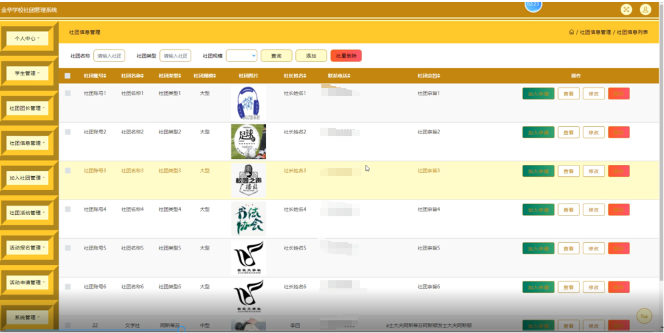Expand the 学生管理 sidebar menu
Screen dimensions: 664x333
click(x=27, y=73)
